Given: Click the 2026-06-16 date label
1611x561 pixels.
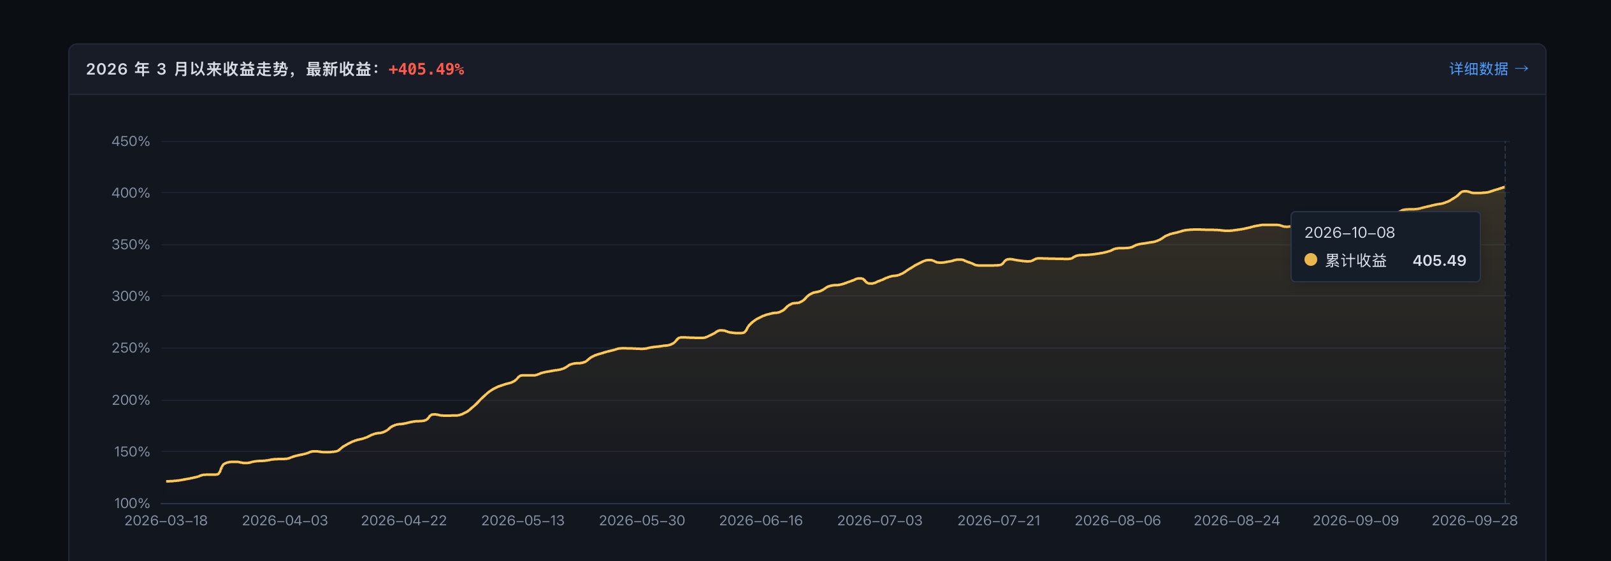Looking at the screenshot, I should [x=761, y=521].
